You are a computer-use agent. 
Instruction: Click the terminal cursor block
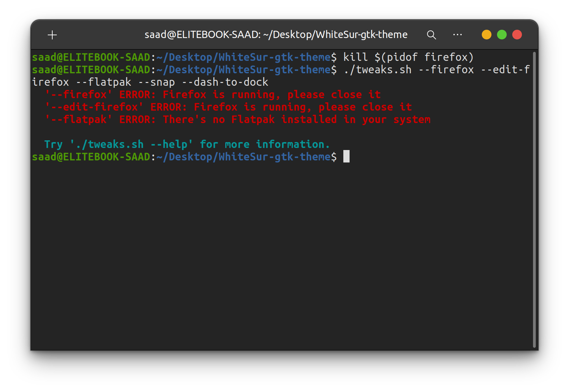click(x=346, y=157)
